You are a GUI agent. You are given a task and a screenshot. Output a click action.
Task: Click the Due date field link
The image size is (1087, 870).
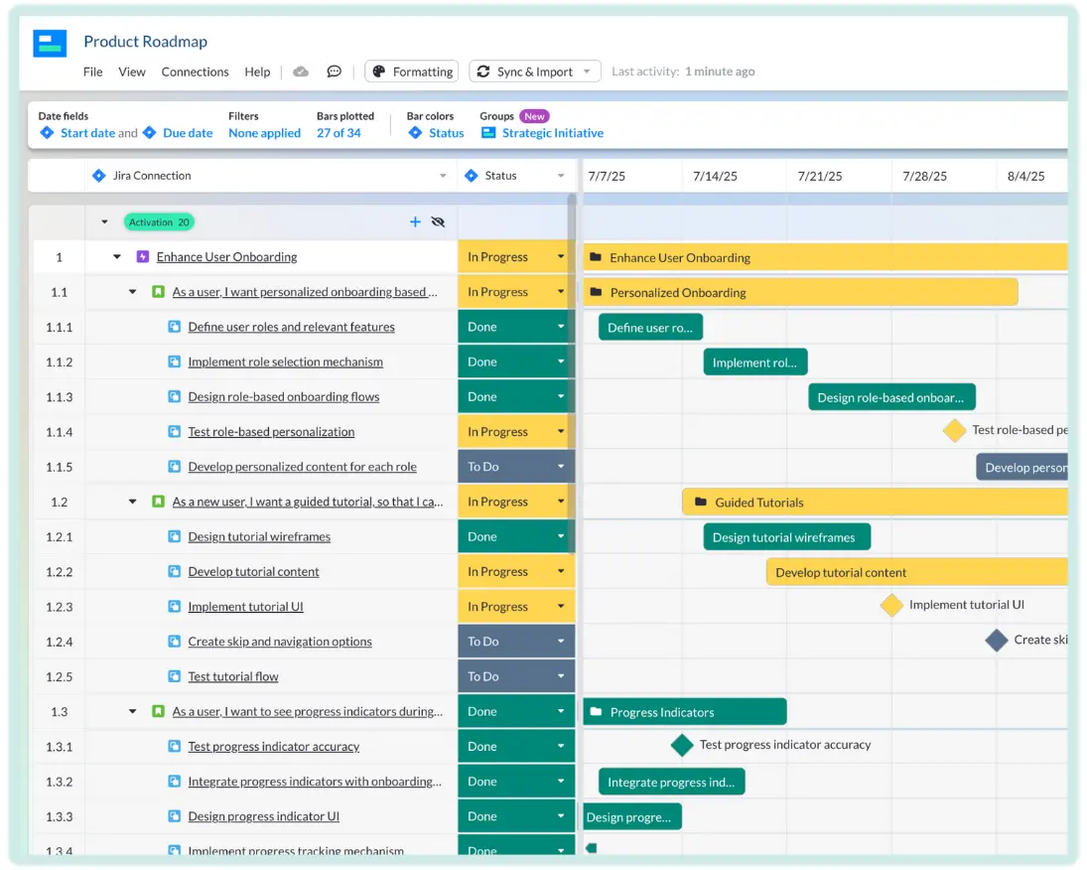tap(188, 132)
